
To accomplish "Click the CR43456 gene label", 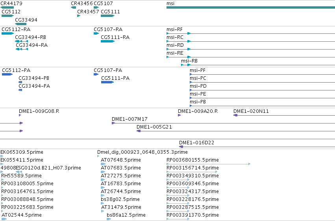I will [82, 4].
